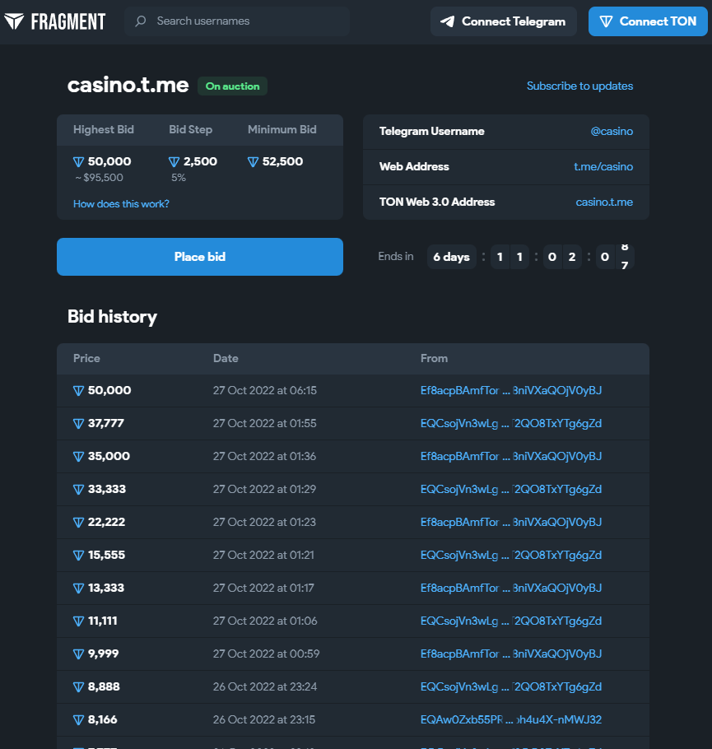Click the 6 days countdown box
712x749 pixels.
[x=452, y=257]
